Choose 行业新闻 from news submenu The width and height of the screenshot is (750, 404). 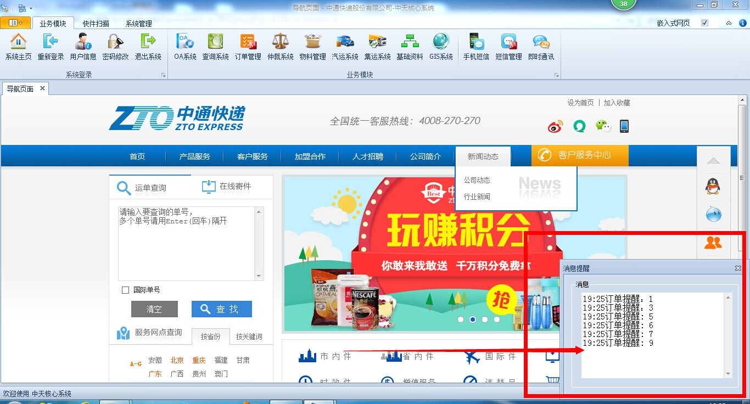(x=477, y=197)
